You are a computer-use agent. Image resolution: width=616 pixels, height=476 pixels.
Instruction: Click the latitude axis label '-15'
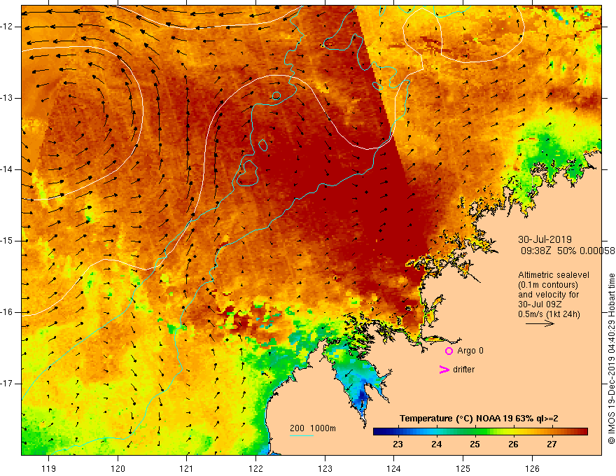[x=8, y=241]
